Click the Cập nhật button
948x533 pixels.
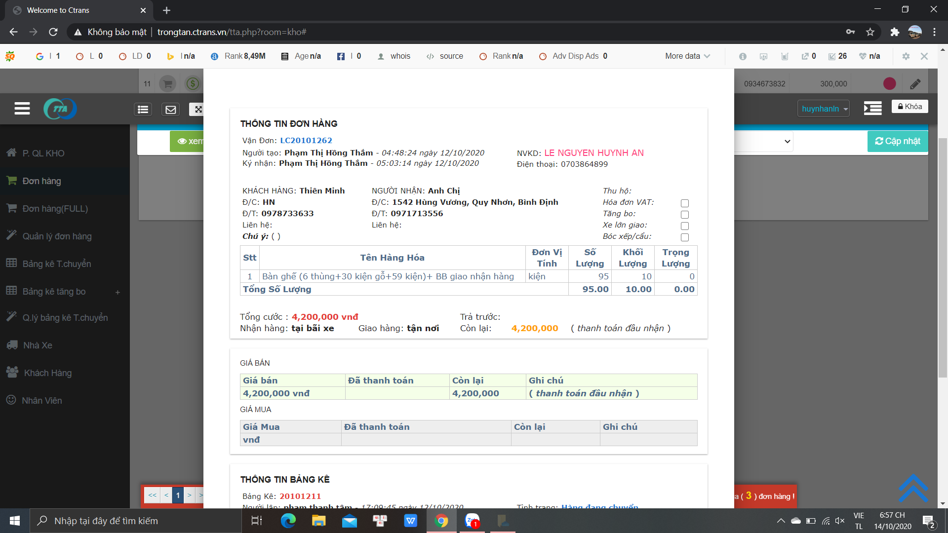coord(897,141)
